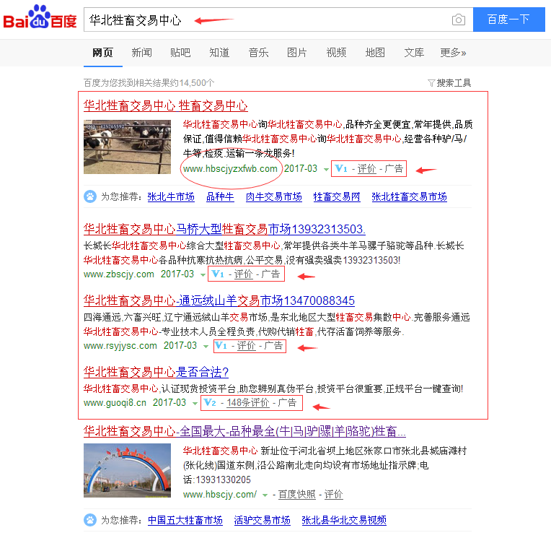Screen dimensions: 551x538
Task: Switch to the 新闻 tab
Action: tap(141, 53)
